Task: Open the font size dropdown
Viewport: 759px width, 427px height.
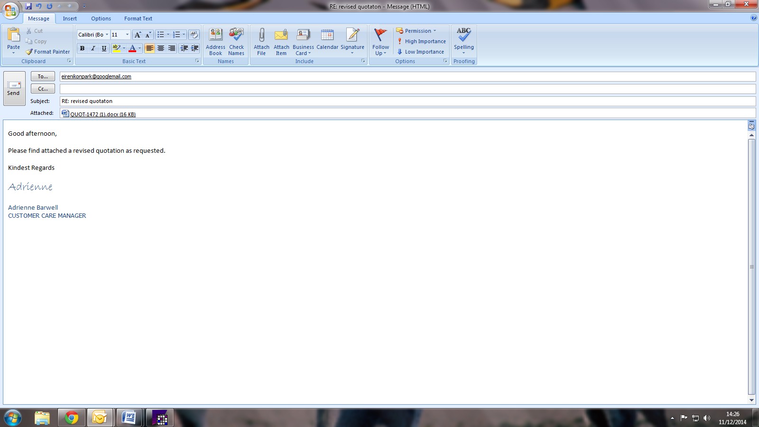Action: [x=127, y=35]
